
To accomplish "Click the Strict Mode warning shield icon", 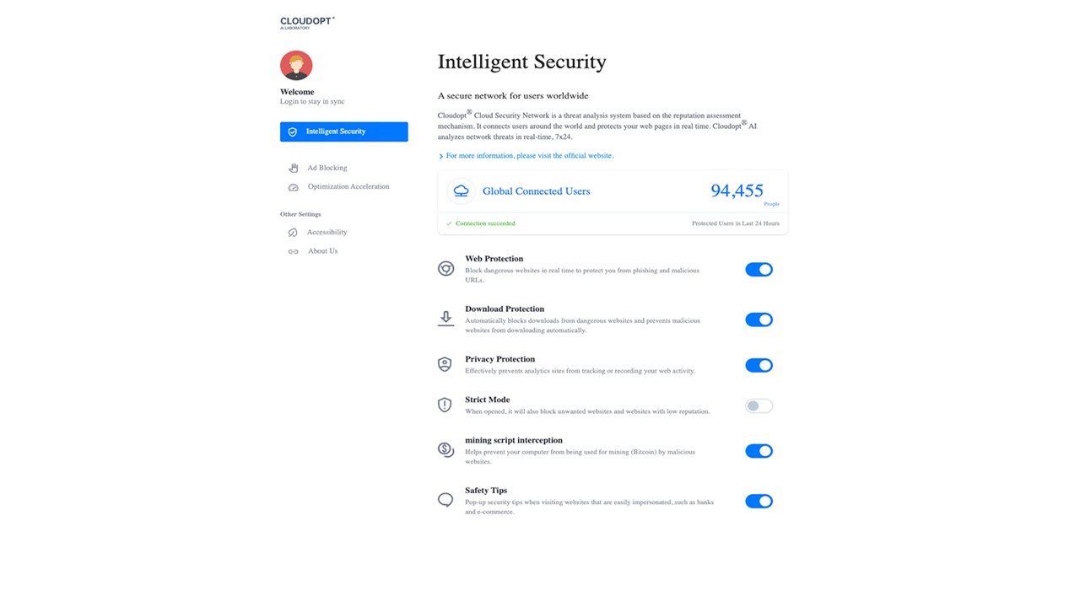I will (x=445, y=405).
